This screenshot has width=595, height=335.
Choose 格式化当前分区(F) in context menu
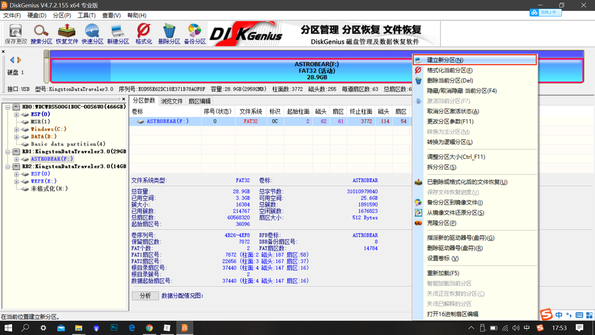(x=475, y=70)
